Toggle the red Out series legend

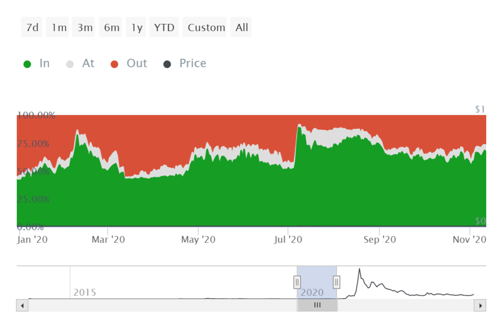tap(129, 63)
